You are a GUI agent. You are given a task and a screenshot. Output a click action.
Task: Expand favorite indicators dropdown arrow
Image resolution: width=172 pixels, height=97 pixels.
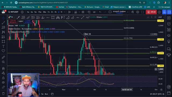click(x=79, y=12)
